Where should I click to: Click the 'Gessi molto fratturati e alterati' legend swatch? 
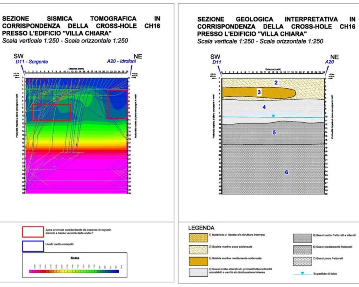click(302, 237)
